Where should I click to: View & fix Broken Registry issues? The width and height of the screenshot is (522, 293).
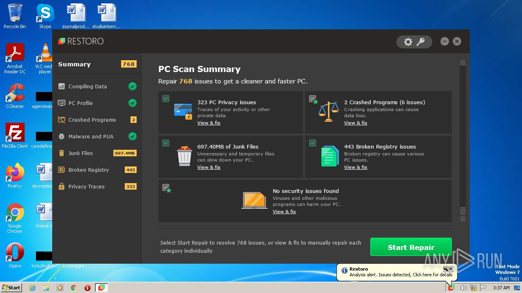(x=356, y=167)
